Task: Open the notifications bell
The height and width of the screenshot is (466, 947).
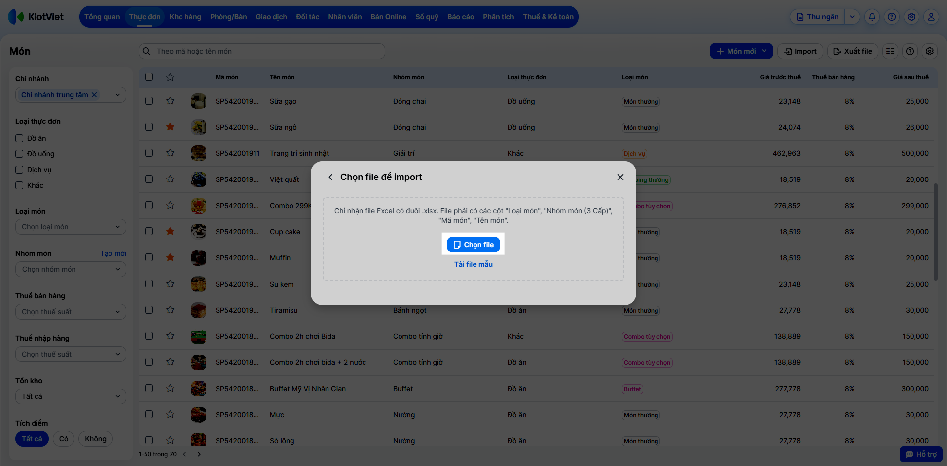Action: [x=872, y=17]
